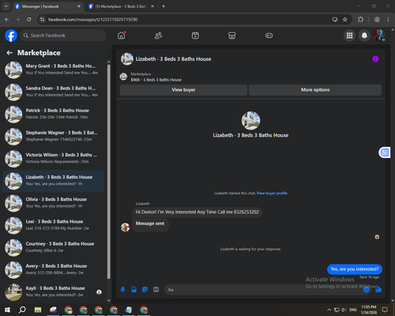The height and width of the screenshot is (316, 395).
Task: Switch to the Marketplace 3 Beds browser tab
Action: coord(121,6)
